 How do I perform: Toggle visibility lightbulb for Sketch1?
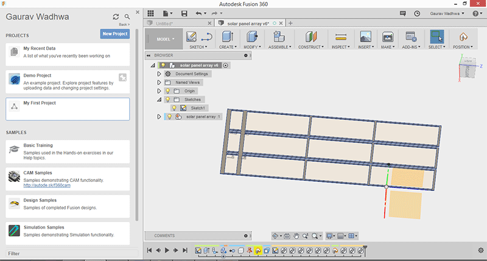(173, 108)
